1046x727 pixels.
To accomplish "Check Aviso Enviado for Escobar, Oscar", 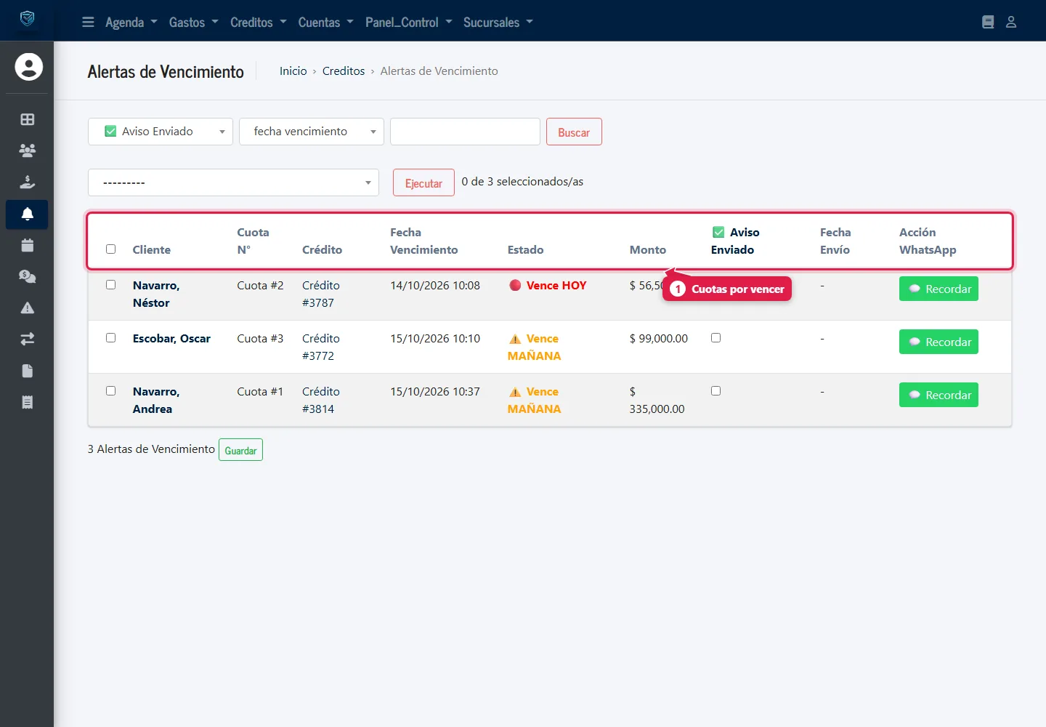I will pyautogui.click(x=716, y=337).
